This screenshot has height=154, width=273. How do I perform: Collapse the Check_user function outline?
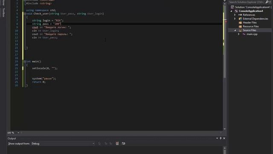pos(25,14)
